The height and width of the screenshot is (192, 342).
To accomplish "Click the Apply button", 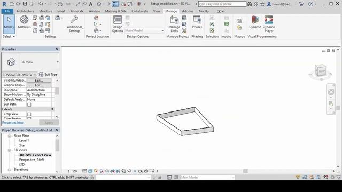I will 49,123.
